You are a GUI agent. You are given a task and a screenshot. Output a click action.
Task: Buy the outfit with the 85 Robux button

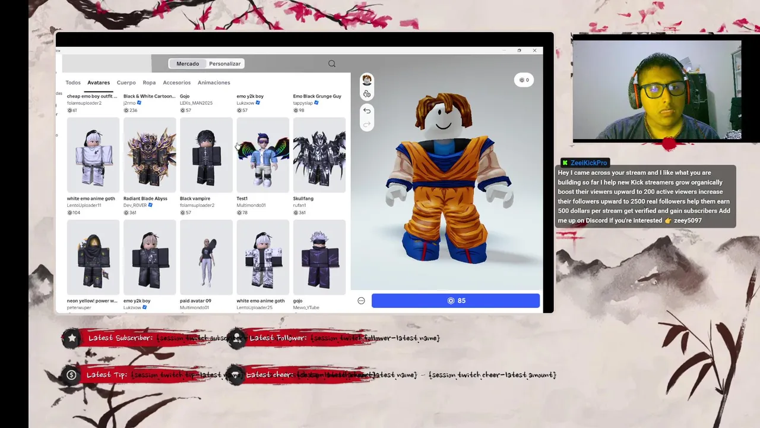(x=456, y=301)
